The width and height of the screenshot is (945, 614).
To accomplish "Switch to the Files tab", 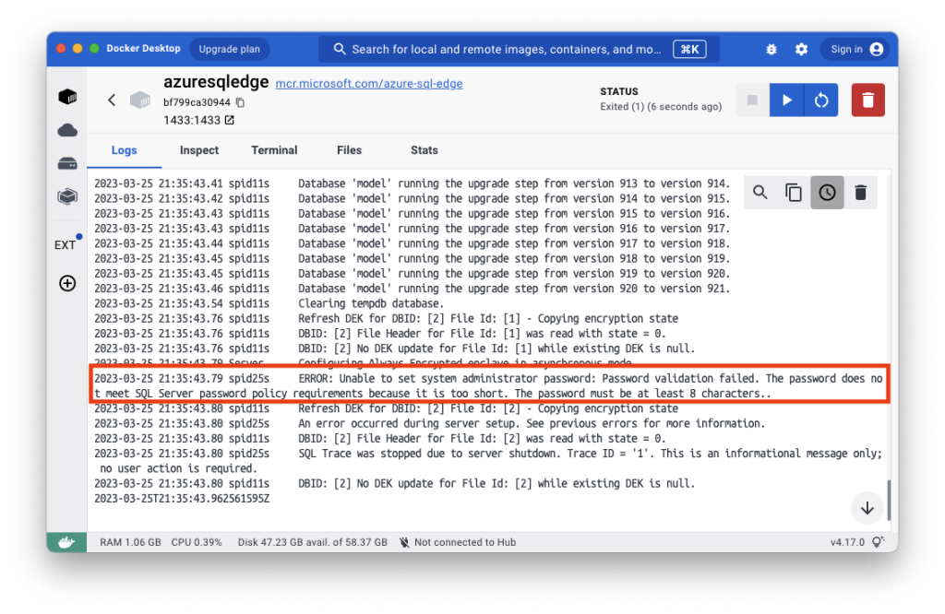I will click(349, 150).
